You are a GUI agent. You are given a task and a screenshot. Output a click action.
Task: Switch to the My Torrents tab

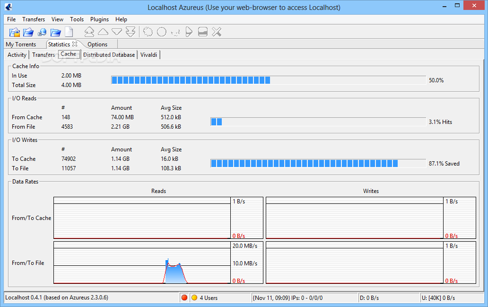pos(21,44)
